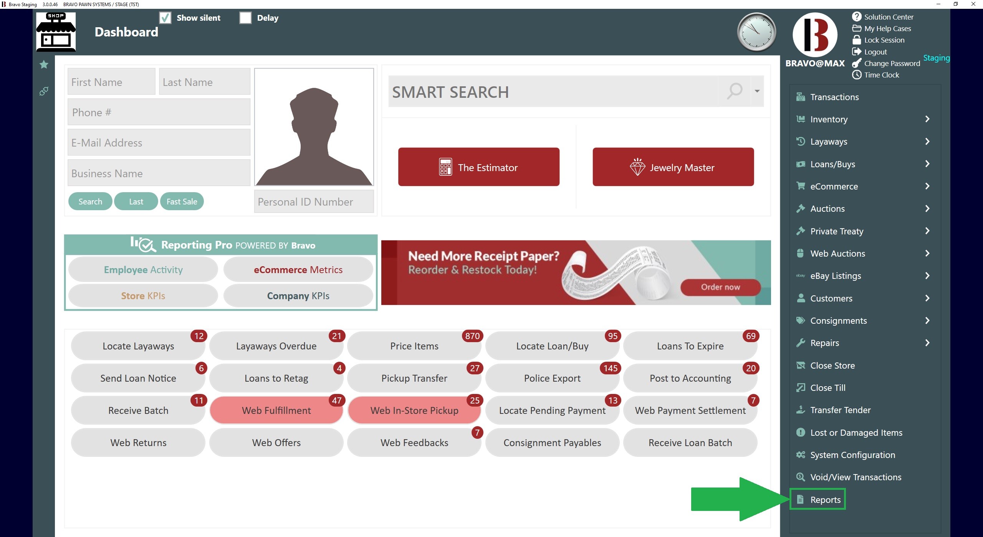
Task: Click the Solution Center question mark icon
Action: pos(857,16)
